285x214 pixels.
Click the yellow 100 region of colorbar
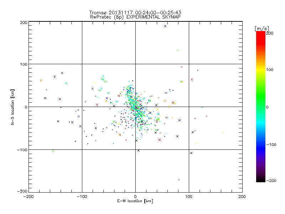click(261, 70)
